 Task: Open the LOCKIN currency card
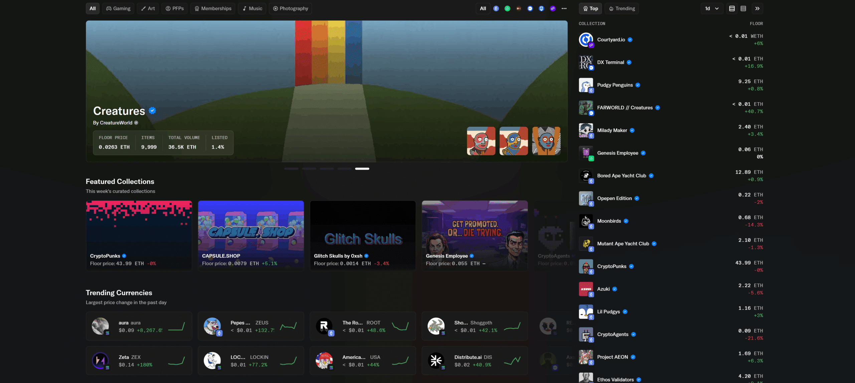251,361
